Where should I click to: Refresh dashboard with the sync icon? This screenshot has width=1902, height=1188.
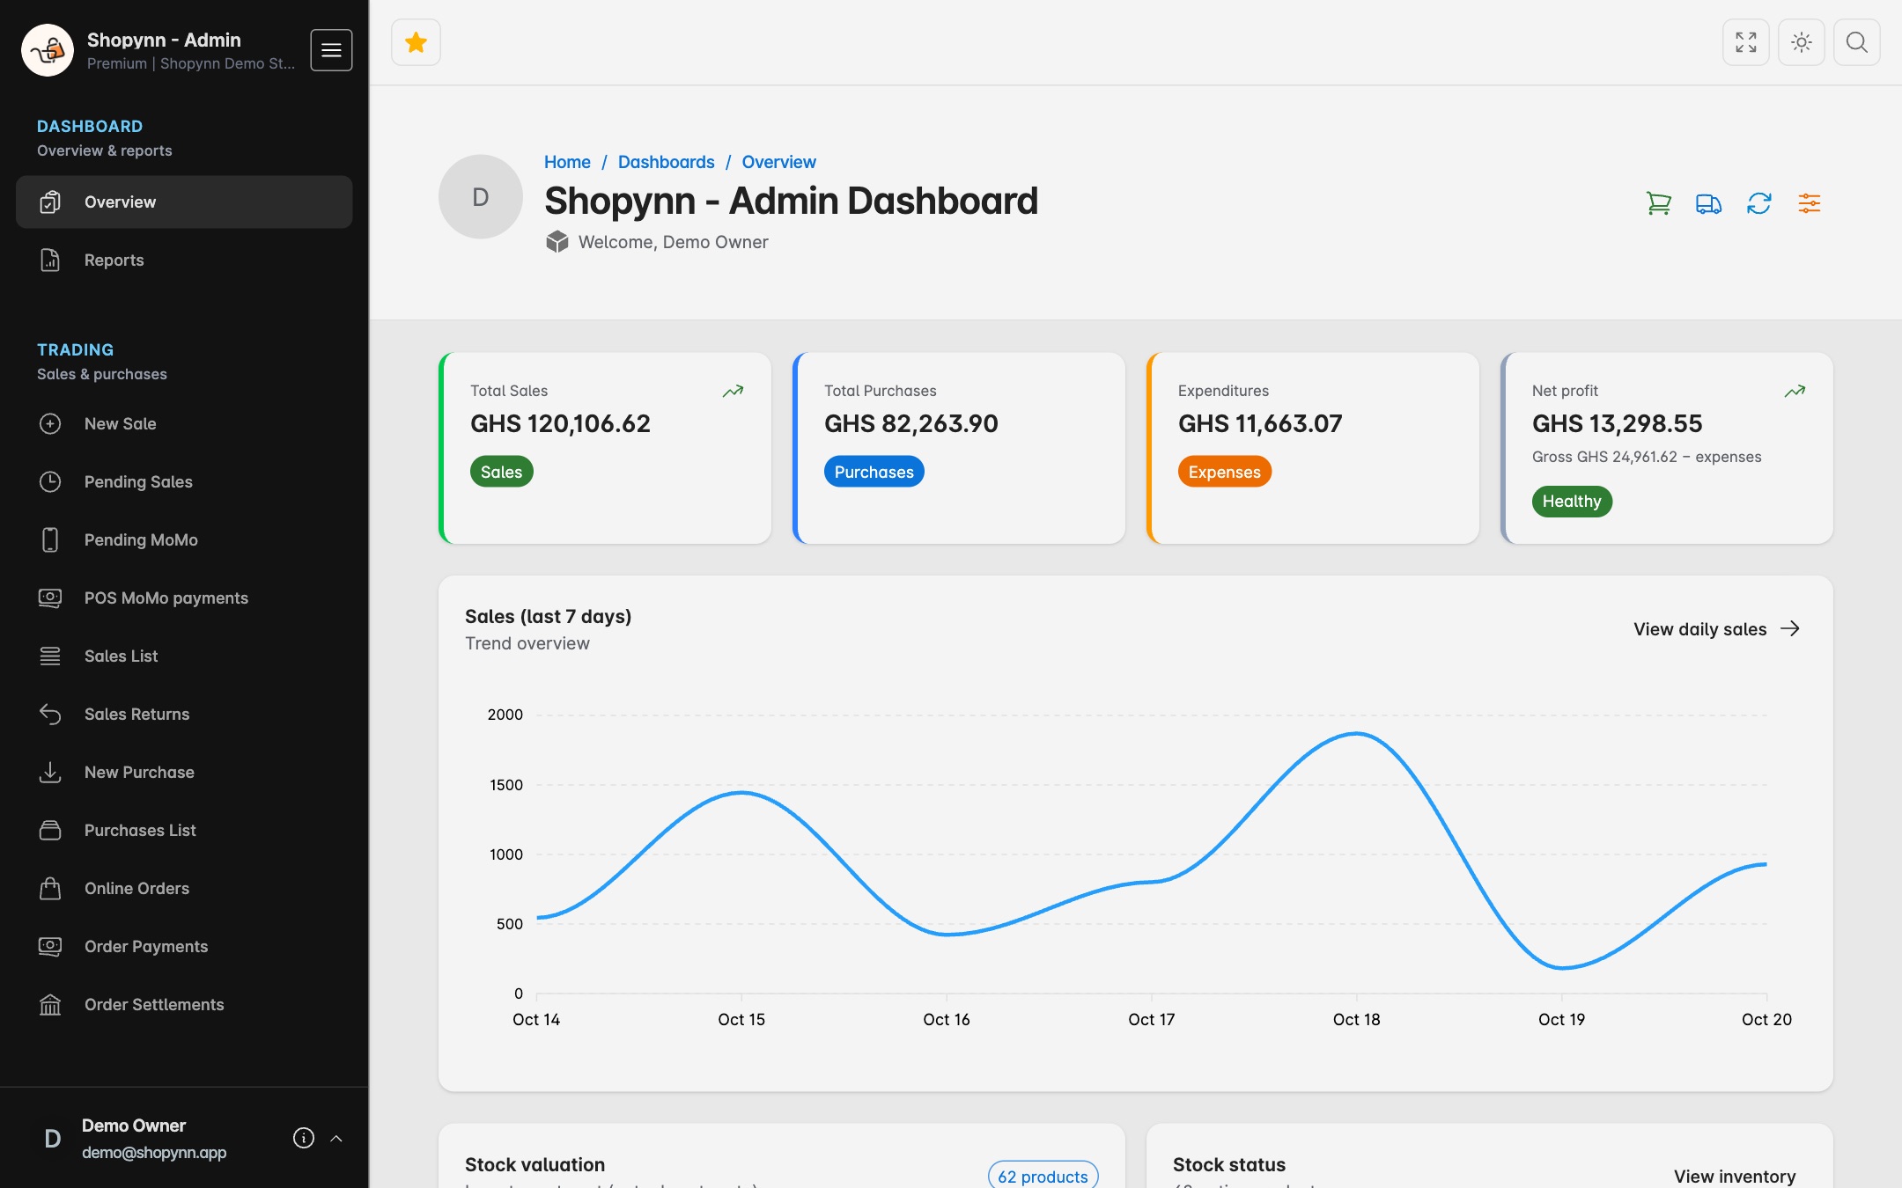1759,203
